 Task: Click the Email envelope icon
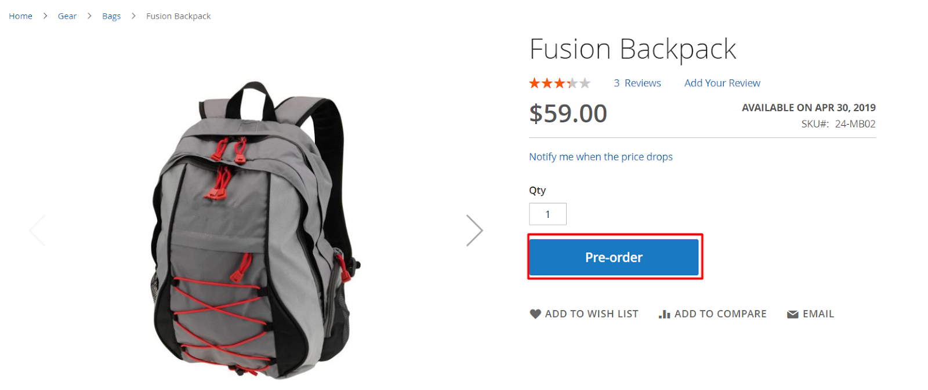click(x=792, y=314)
